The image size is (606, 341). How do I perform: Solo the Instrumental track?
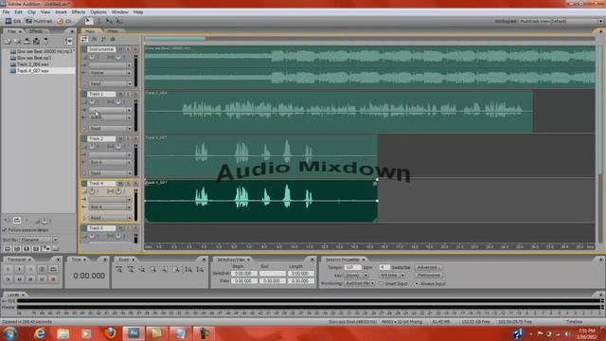tap(128, 49)
